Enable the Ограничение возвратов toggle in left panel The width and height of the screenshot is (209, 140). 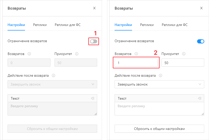coord(94,41)
